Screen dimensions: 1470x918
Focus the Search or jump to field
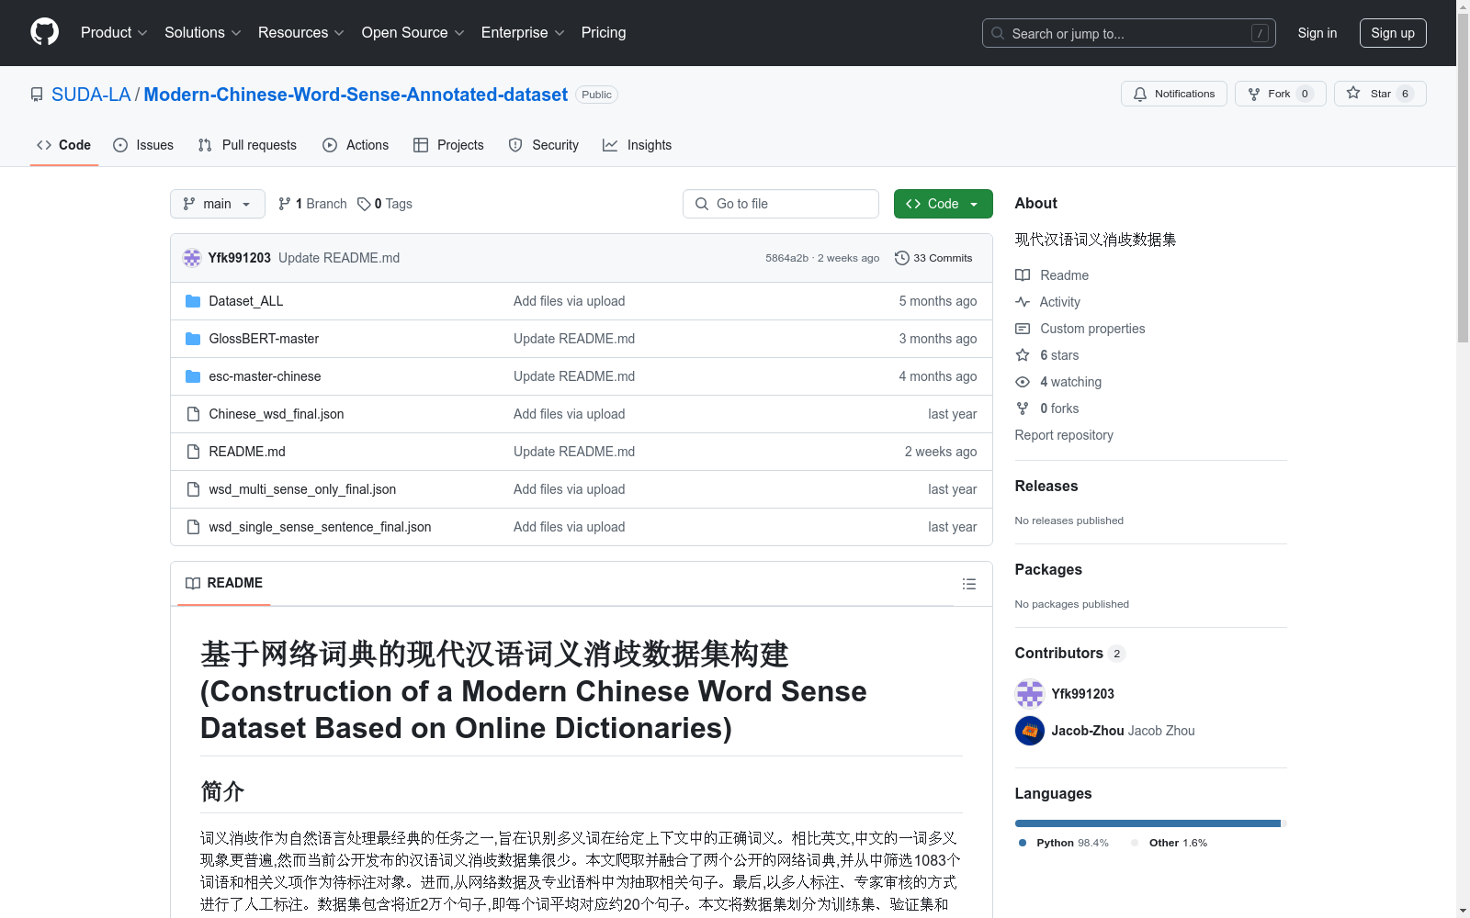(1129, 33)
